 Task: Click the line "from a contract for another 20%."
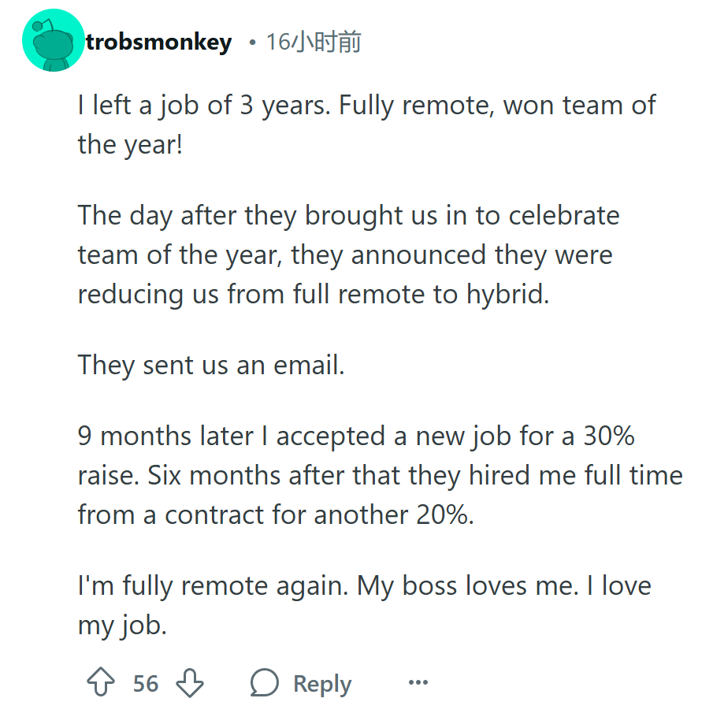[x=276, y=514]
